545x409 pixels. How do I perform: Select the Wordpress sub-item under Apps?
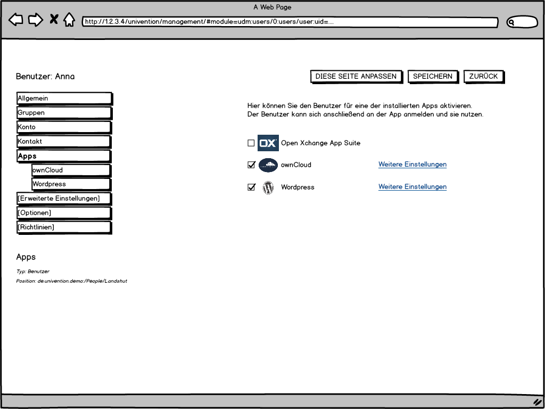(x=71, y=184)
